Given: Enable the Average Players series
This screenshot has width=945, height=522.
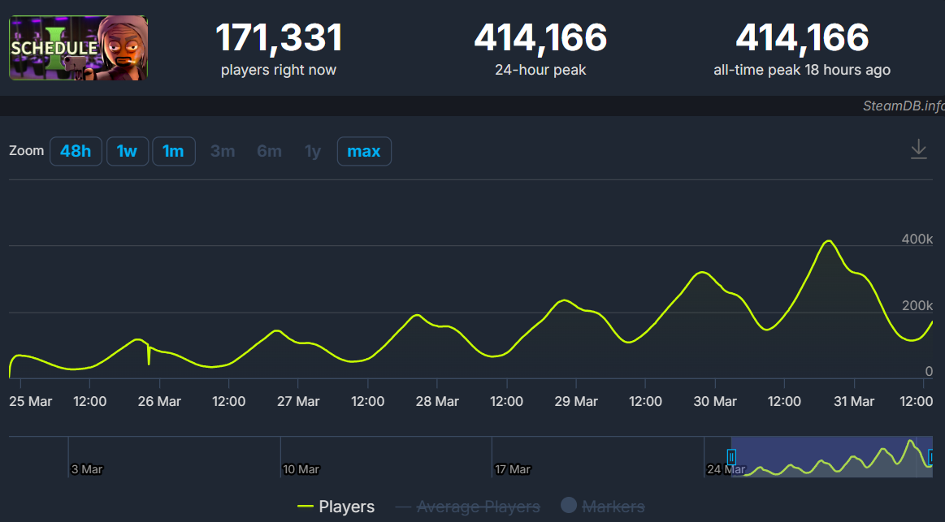Looking at the screenshot, I should coord(468,507).
